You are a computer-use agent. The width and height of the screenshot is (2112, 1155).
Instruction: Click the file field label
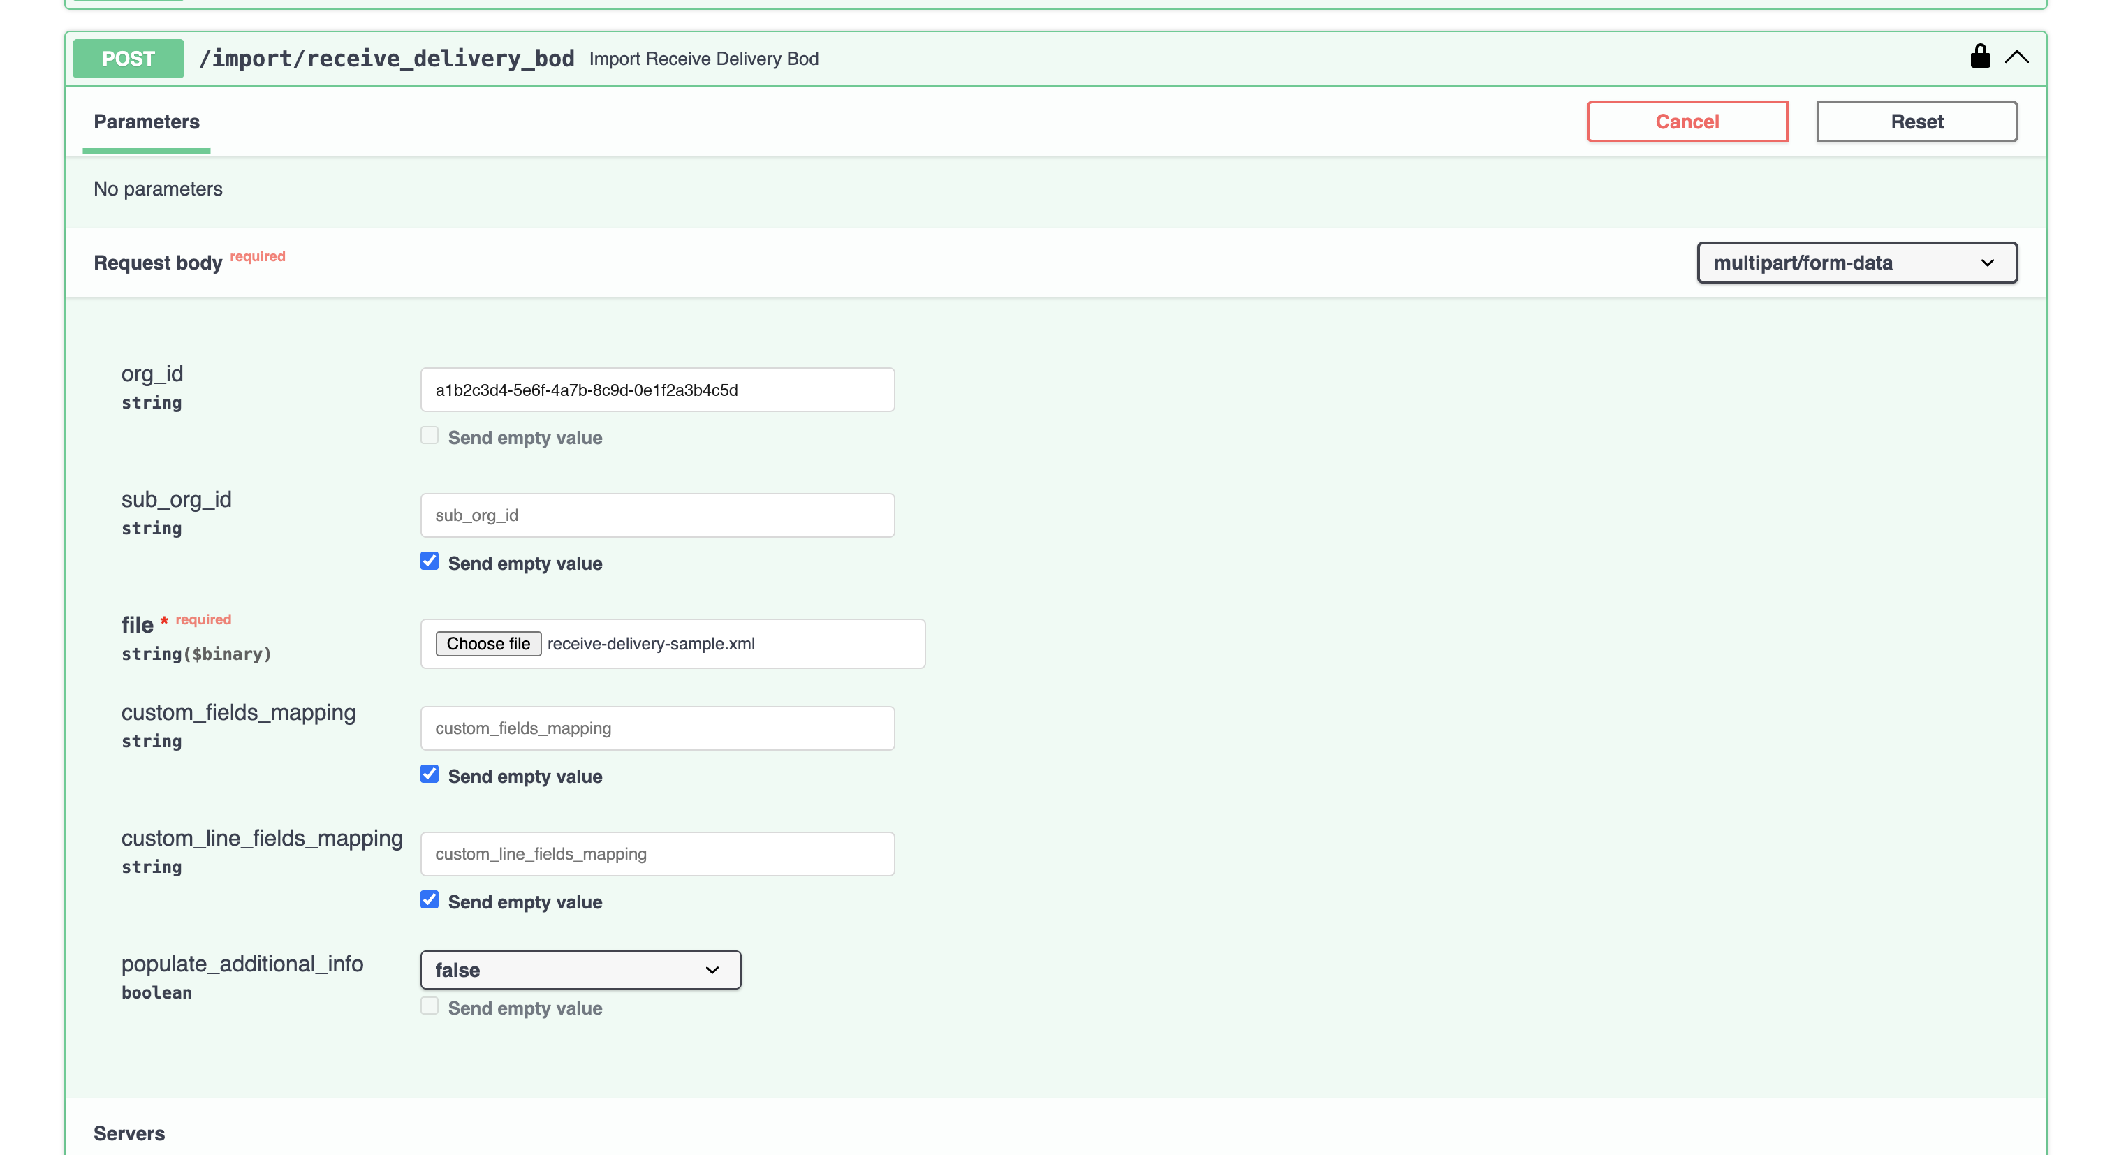pyautogui.click(x=137, y=626)
